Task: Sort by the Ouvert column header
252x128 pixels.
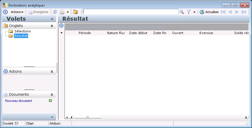Action: coord(178,33)
